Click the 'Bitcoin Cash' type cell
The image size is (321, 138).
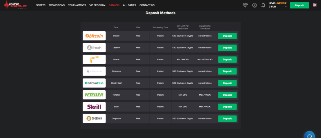point(116,83)
